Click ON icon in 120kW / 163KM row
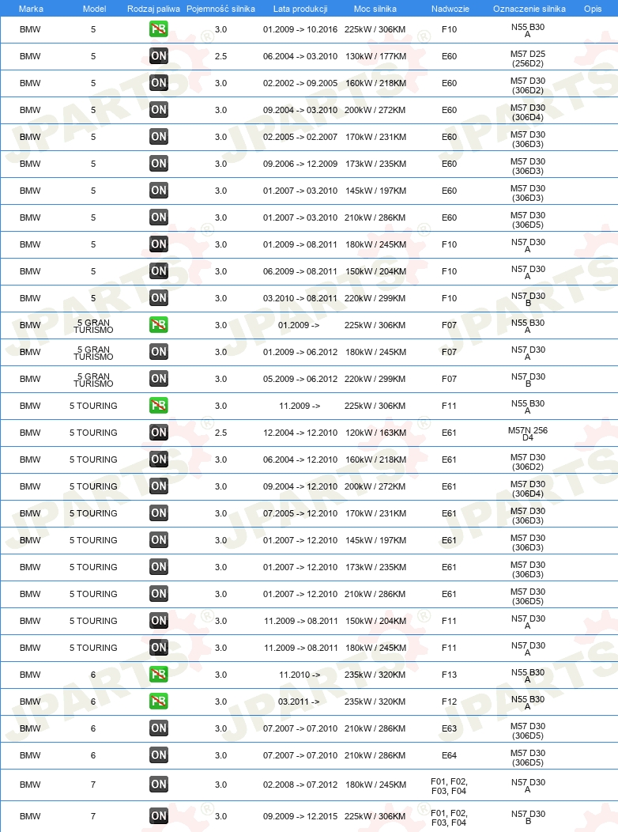 point(159,433)
